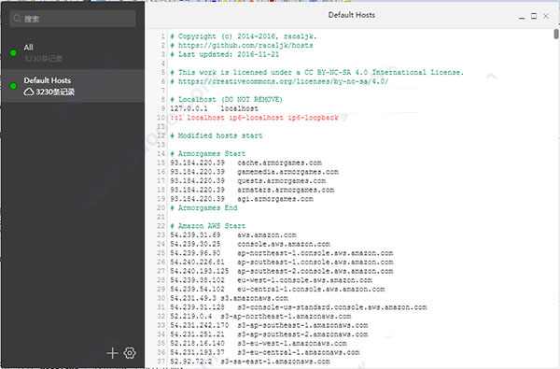Click the gamemedia.armorgames.com entry
560x369 pixels.
click(x=254, y=172)
